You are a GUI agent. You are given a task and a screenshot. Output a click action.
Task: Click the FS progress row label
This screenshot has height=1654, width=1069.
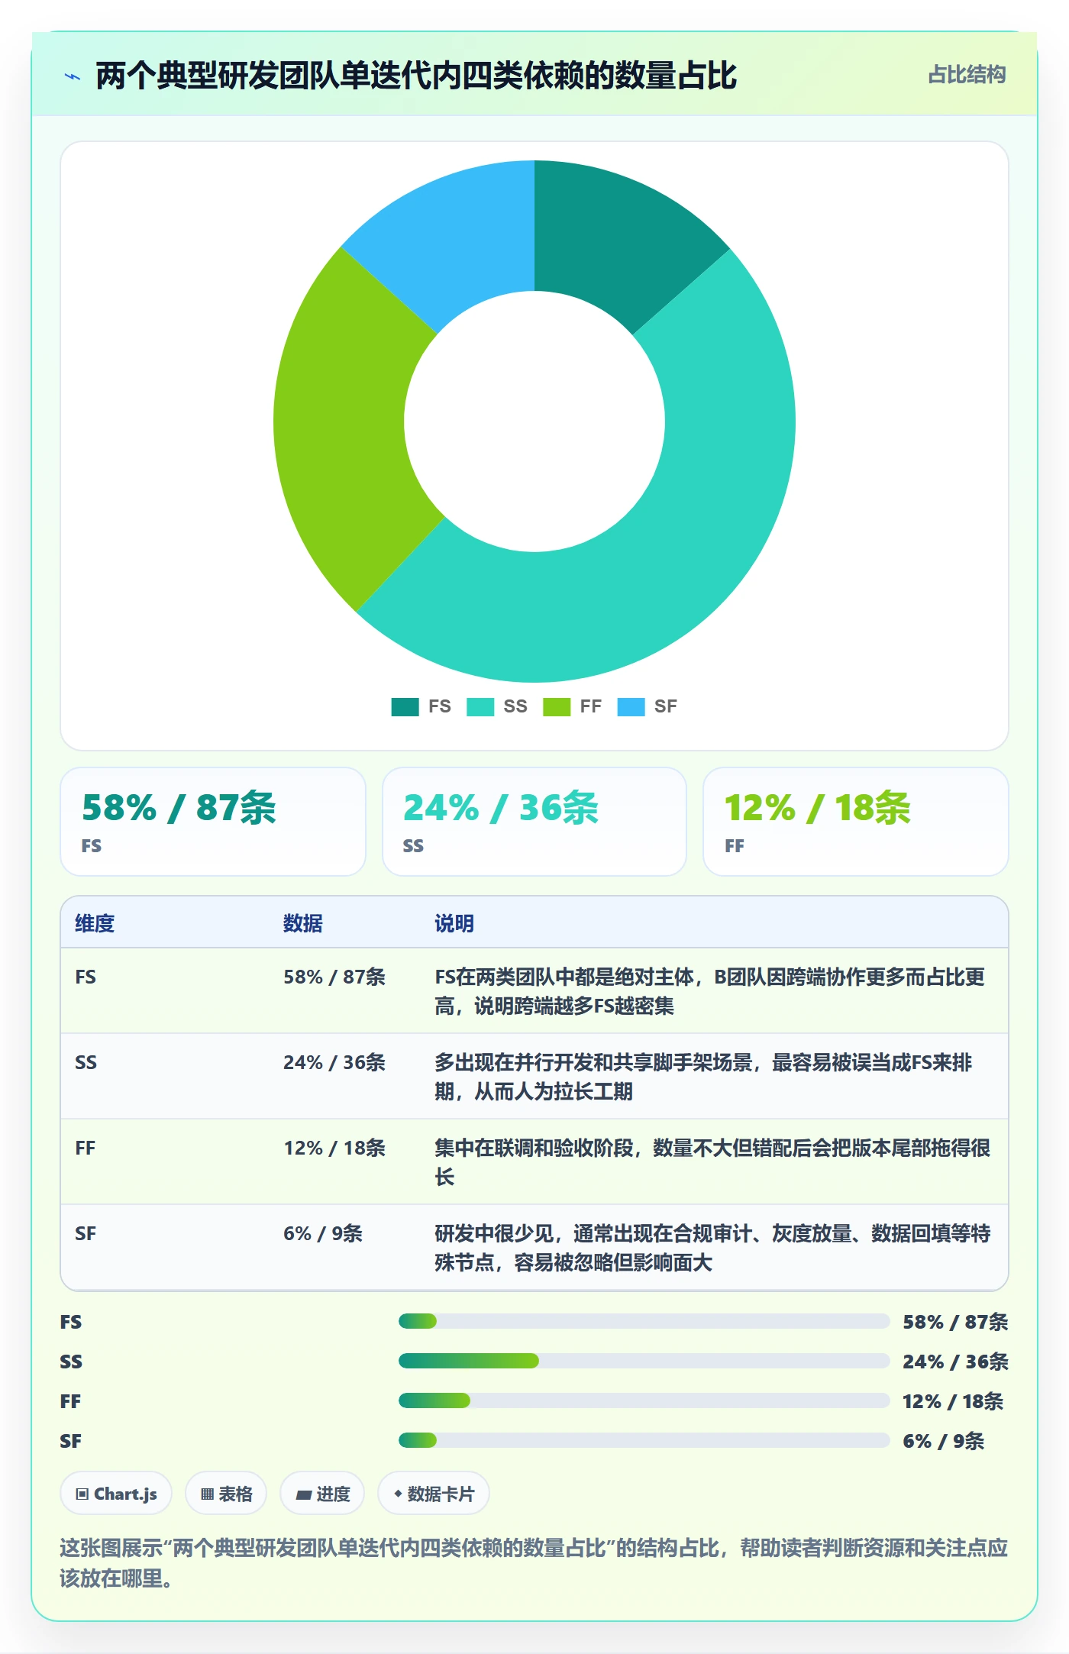pos(71,1322)
